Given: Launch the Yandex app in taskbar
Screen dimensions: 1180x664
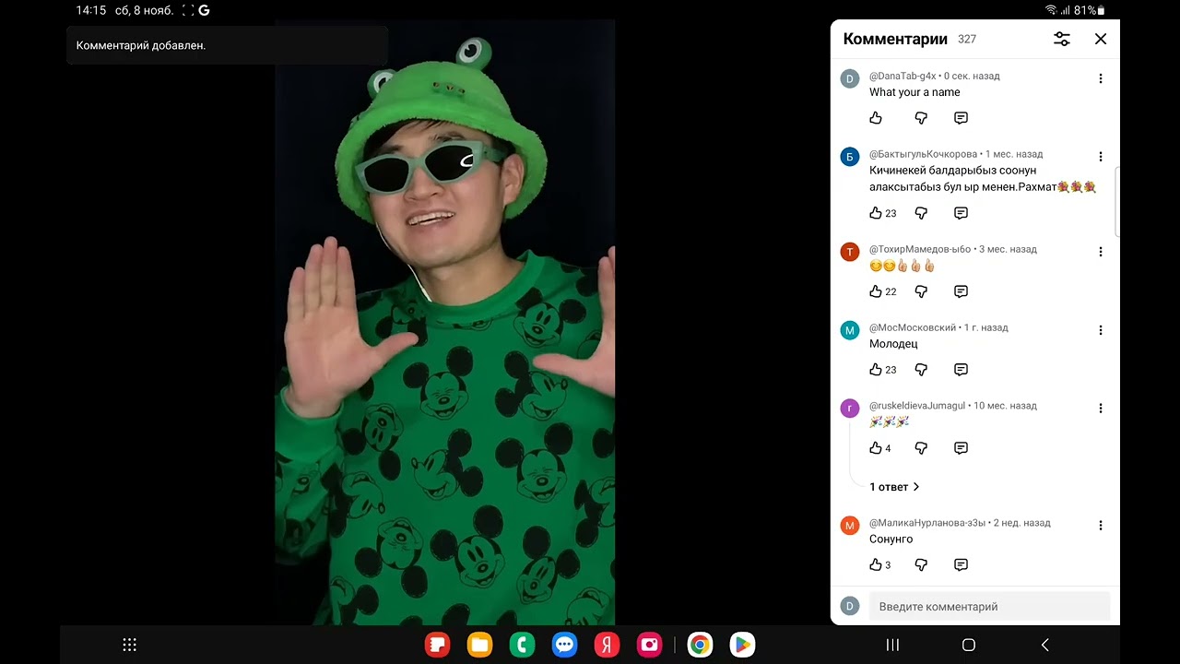Looking at the screenshot, I should pos(607,646).
